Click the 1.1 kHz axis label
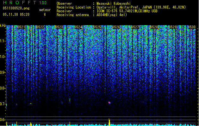Viewport: 199px width, 126px height. click(3, 41)
